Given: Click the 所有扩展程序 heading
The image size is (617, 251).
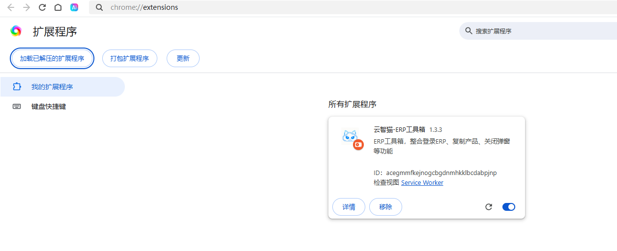Looking at the screenshot, I should coord(353,104).
